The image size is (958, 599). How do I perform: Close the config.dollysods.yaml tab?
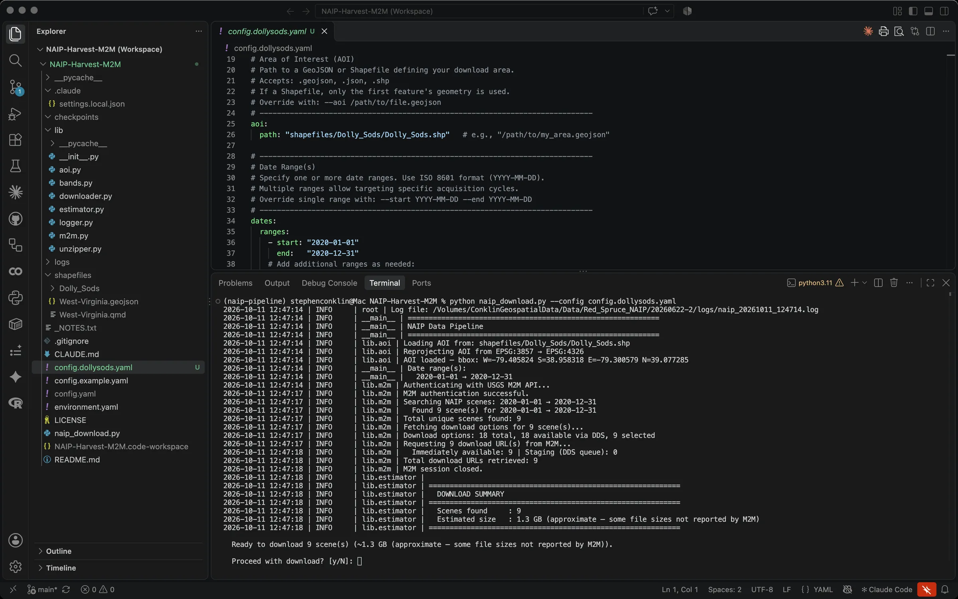(x=325, y=31)
